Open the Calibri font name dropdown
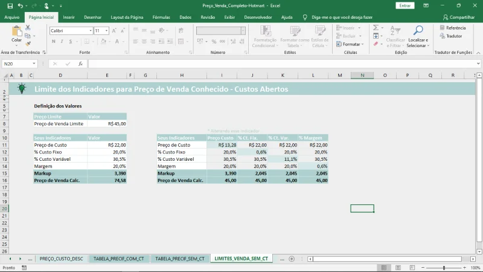The image size is (483, 272). [x=89, y=30]
